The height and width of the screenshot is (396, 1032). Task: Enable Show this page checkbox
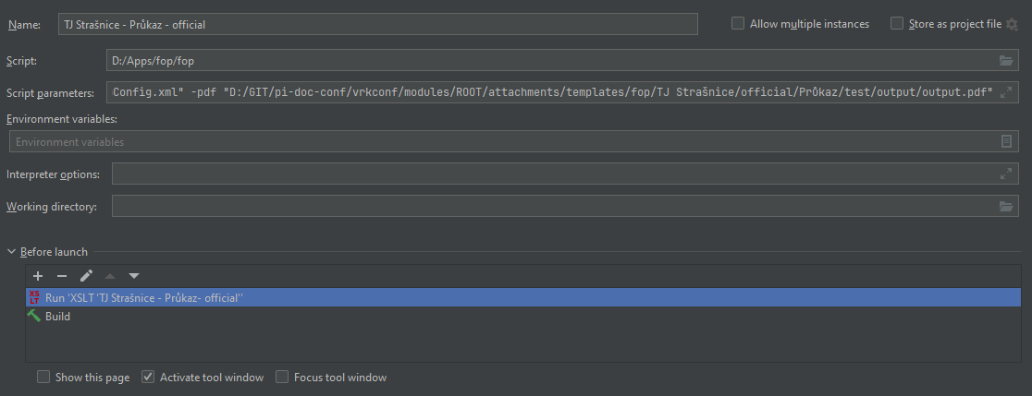click(x=43, y=378)
